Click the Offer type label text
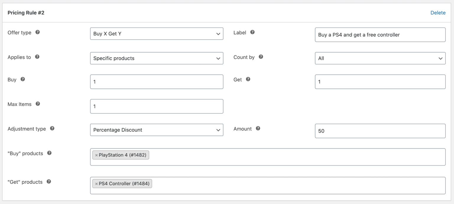 coord(20,32)
